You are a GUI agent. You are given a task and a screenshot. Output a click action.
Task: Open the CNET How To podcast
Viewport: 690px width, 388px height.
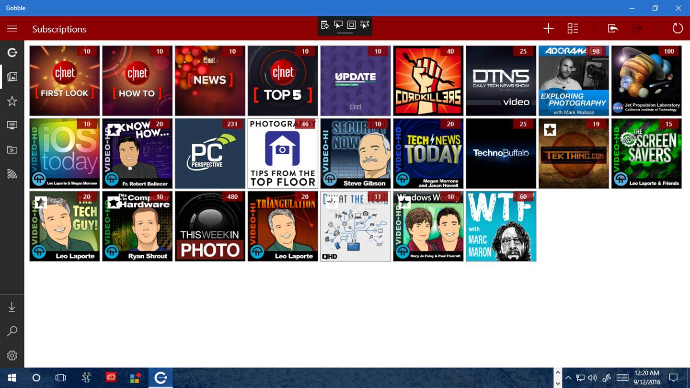click(138, 81)
